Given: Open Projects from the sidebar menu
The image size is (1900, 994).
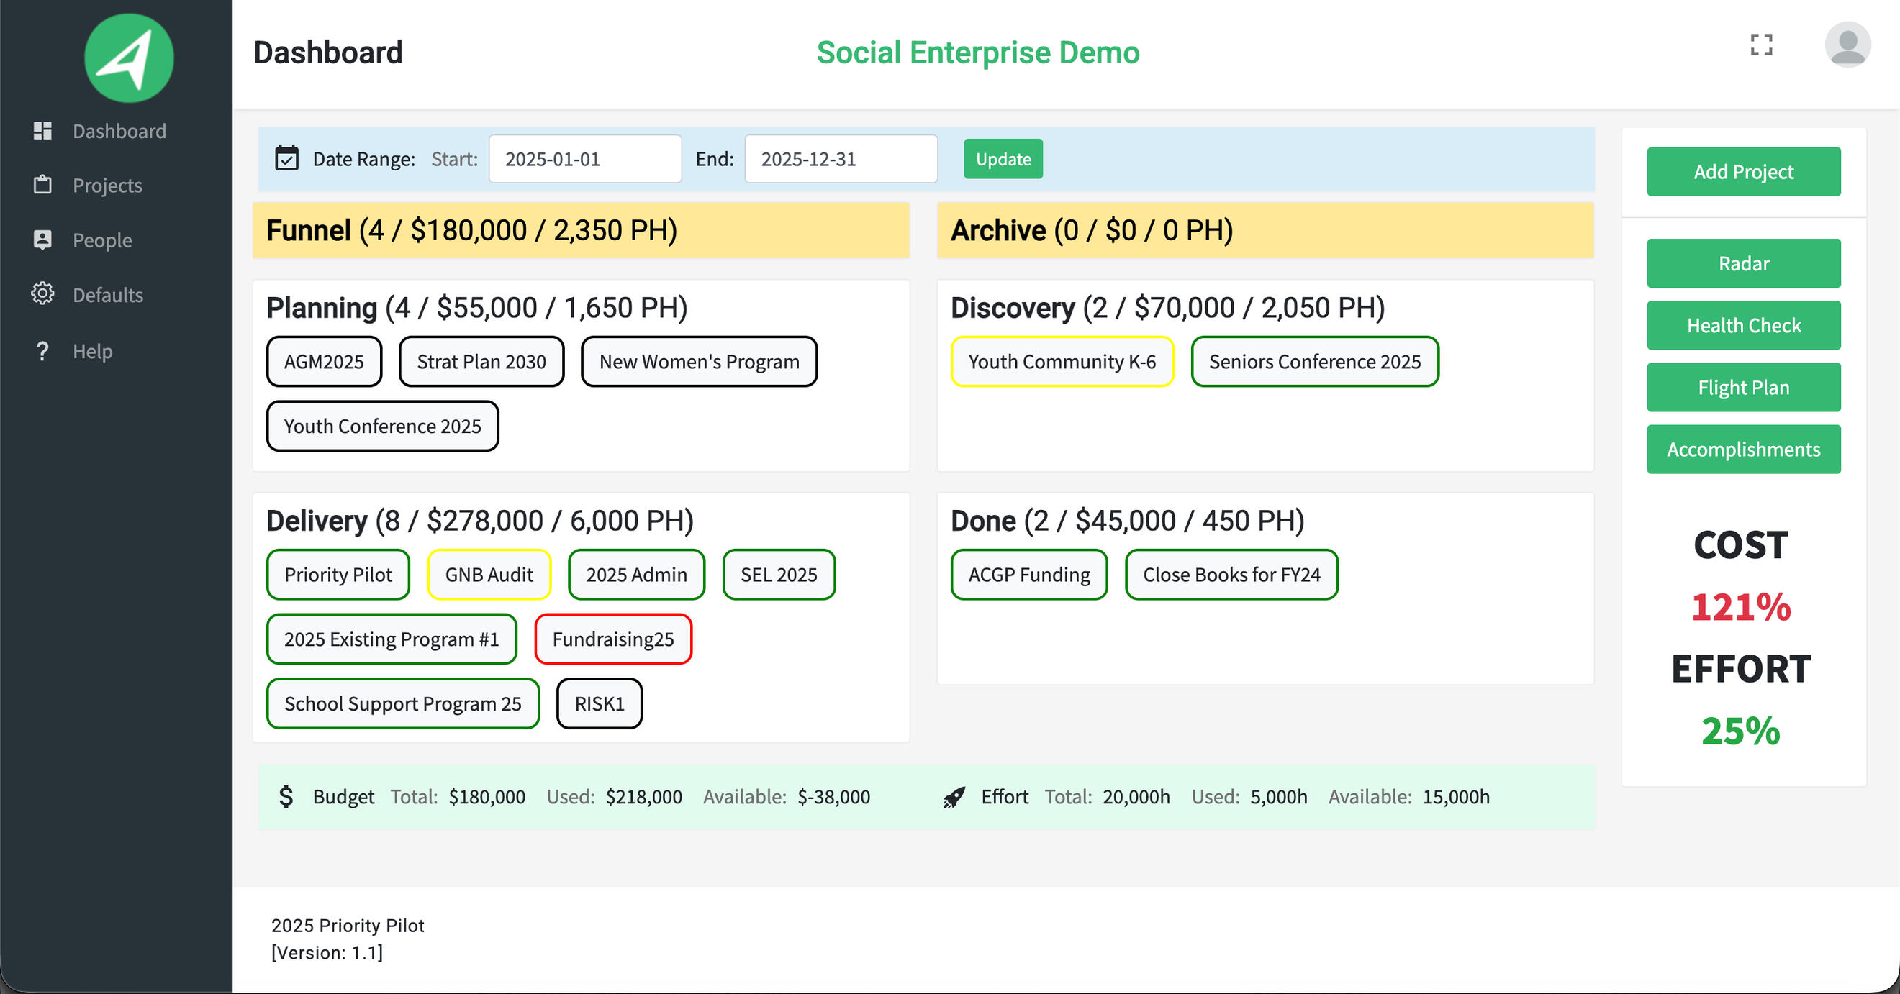Looking at the screenshot, I should (107, 185).
